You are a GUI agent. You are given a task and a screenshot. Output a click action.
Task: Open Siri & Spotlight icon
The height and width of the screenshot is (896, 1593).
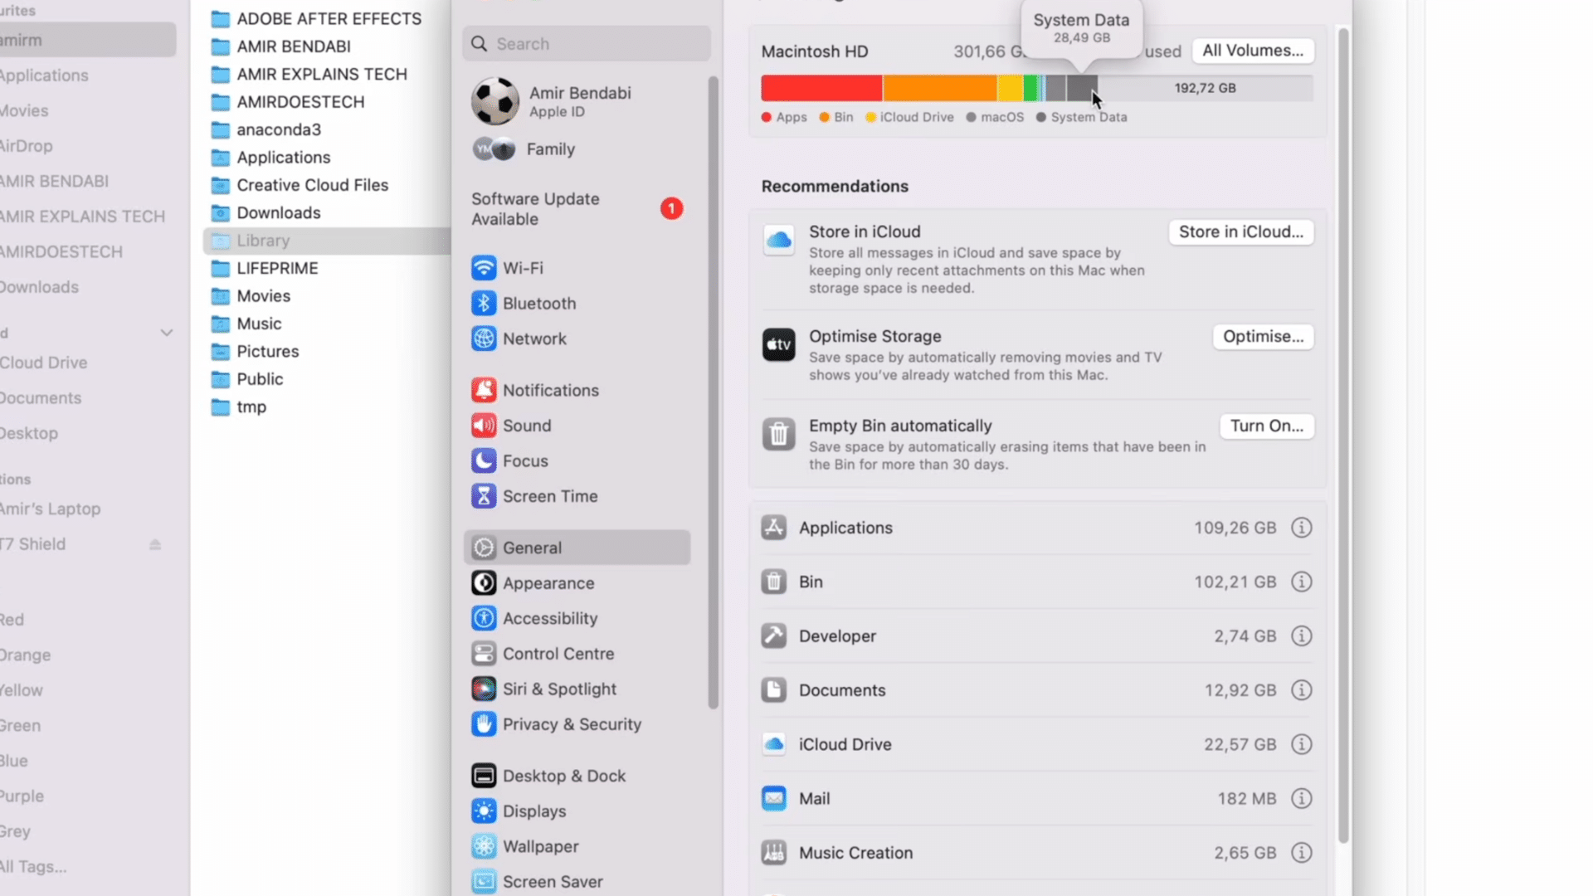[x=484, y=689]
